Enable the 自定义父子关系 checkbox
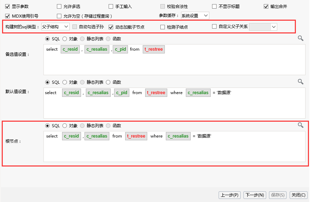 214,27
